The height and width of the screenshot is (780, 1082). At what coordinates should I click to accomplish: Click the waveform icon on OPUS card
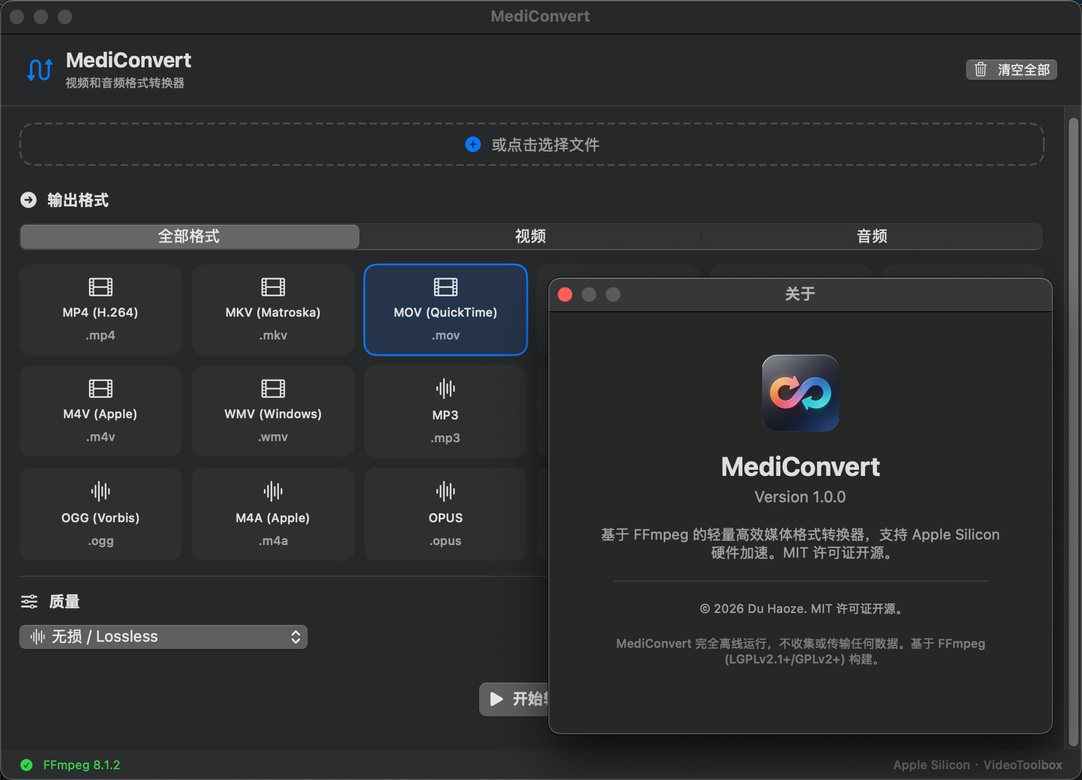tap(445, 492)
